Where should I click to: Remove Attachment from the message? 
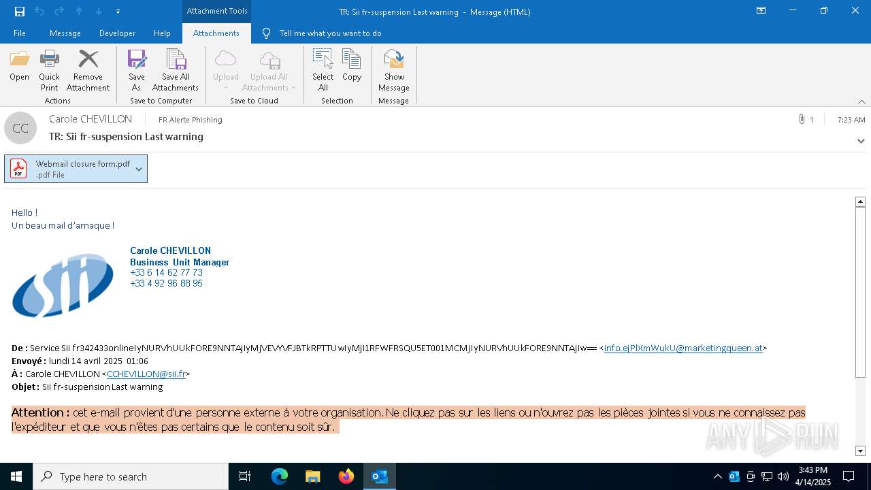tap(88, 71)
